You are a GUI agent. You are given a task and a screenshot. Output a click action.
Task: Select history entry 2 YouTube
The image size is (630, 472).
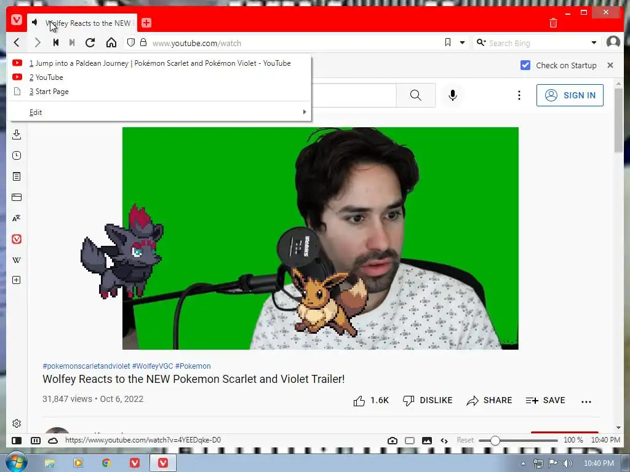(x=159, y=77)
